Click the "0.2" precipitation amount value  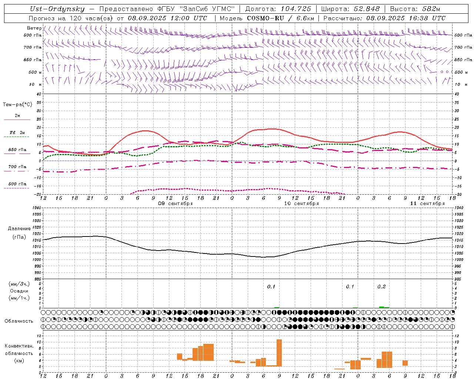click(381, 286)
